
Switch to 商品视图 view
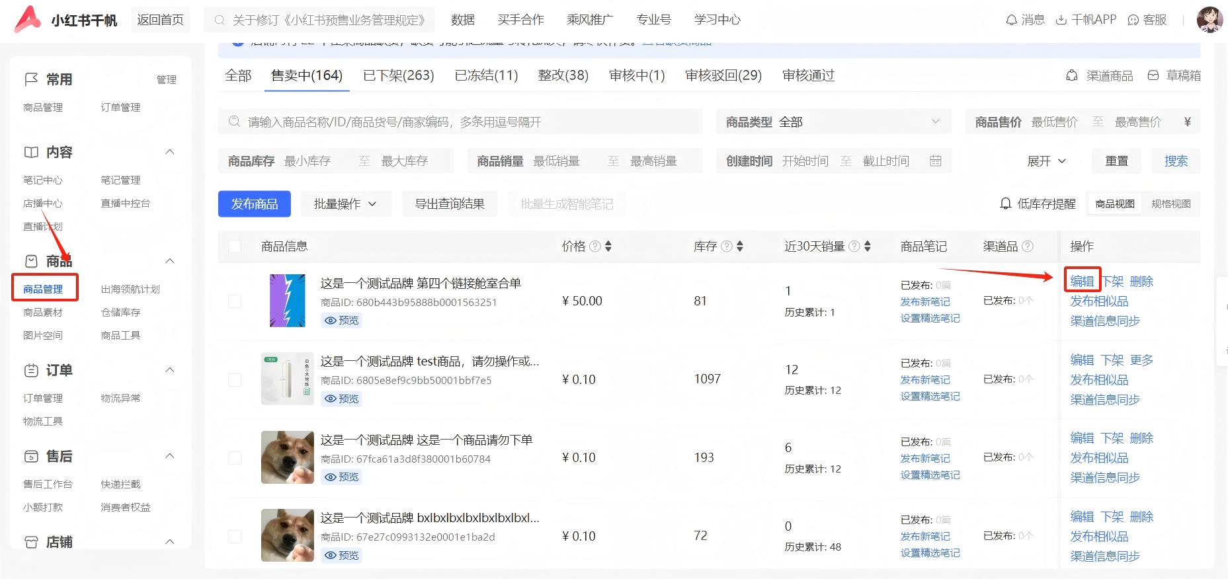[1115, 204]
